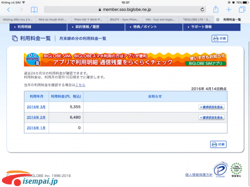
Task: Switch to the BiluTV - Xem Phim tab
Action: coord(125,19)
